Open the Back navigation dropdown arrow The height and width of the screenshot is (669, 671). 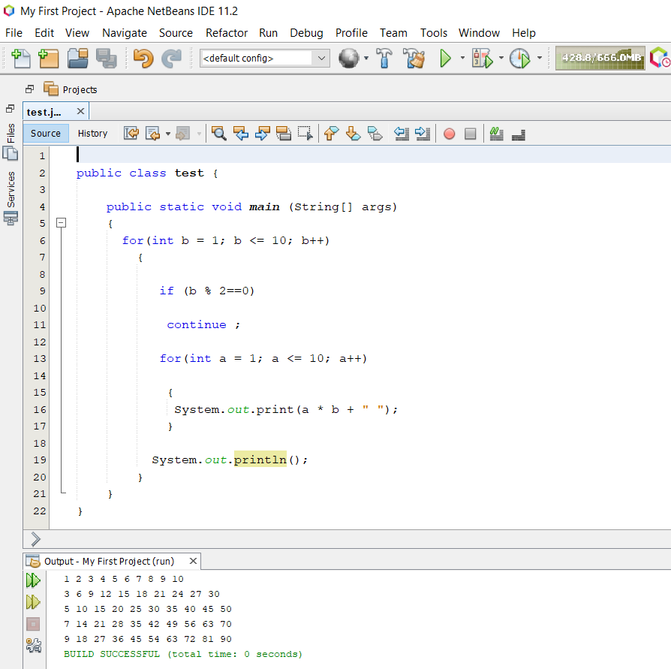168,134
